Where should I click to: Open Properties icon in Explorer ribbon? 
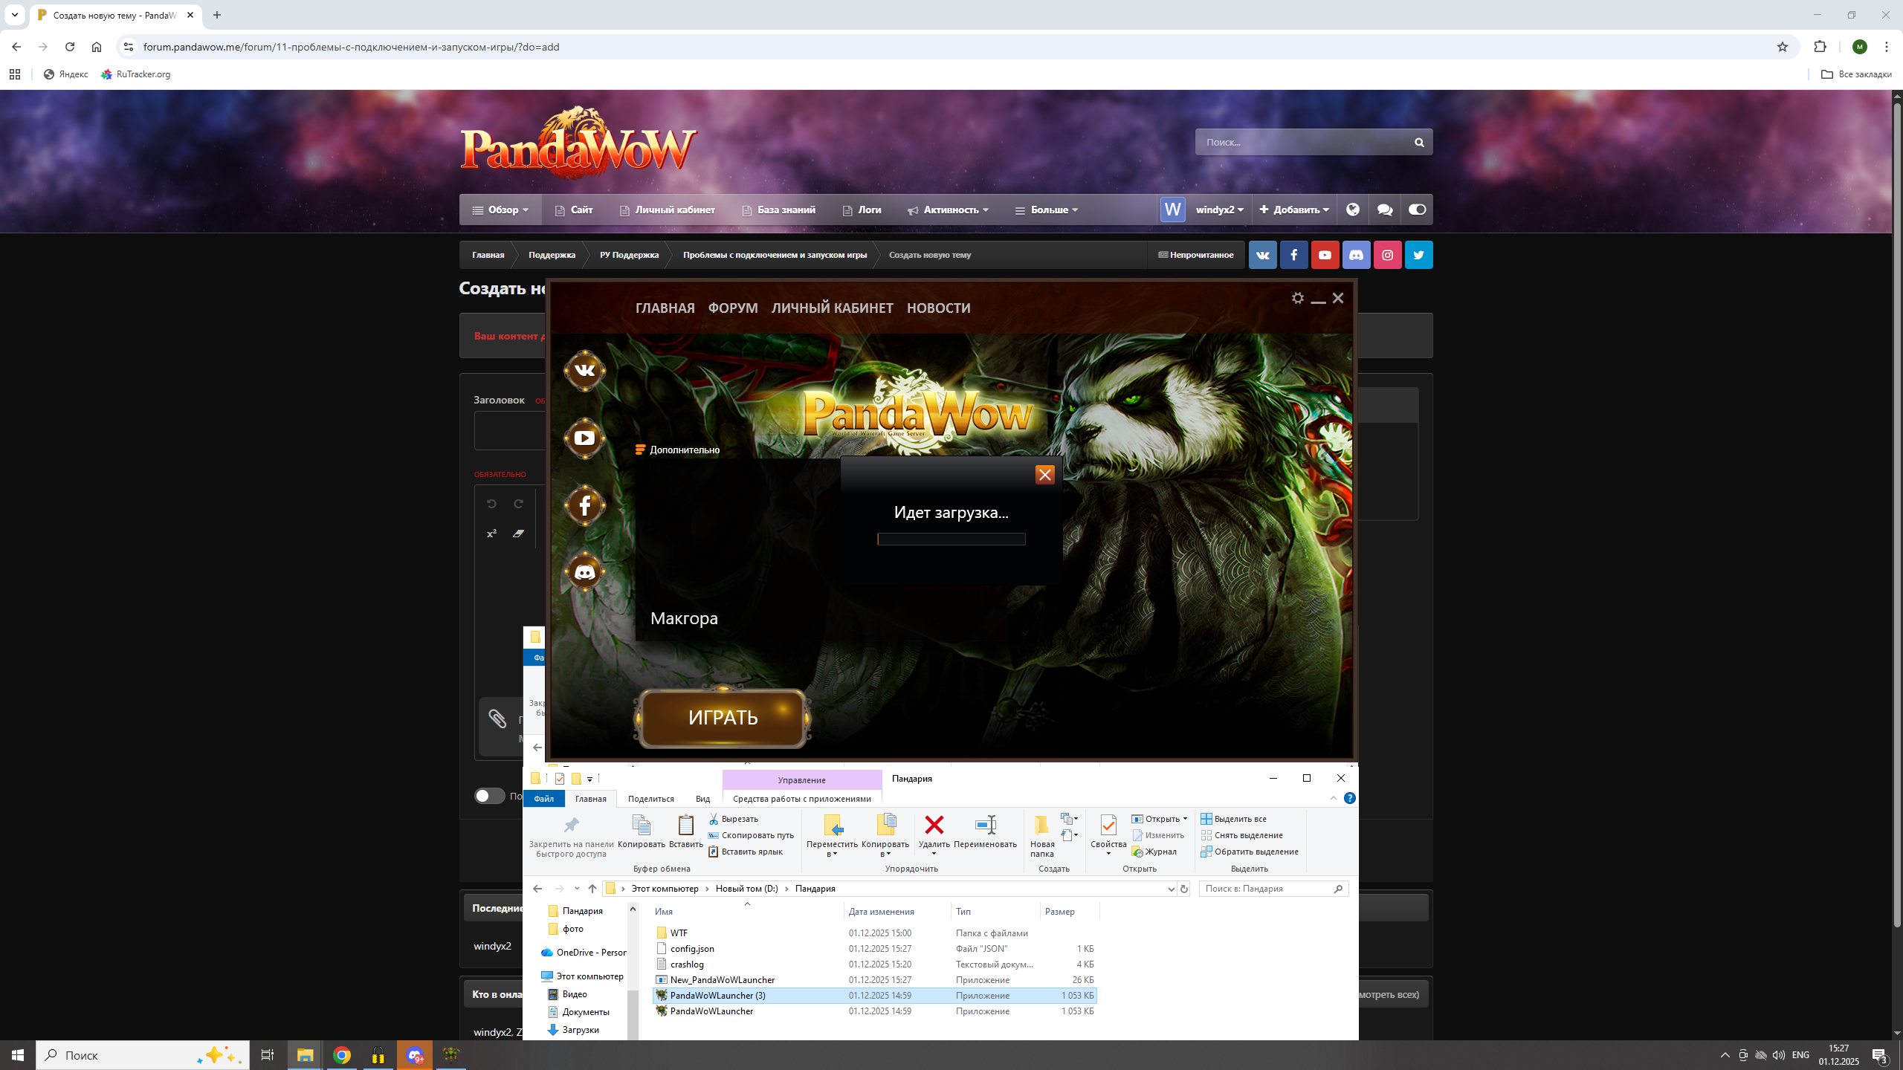1108,826
